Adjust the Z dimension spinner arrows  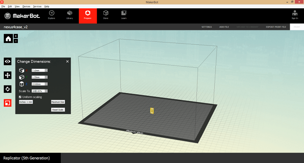point(46,84)
